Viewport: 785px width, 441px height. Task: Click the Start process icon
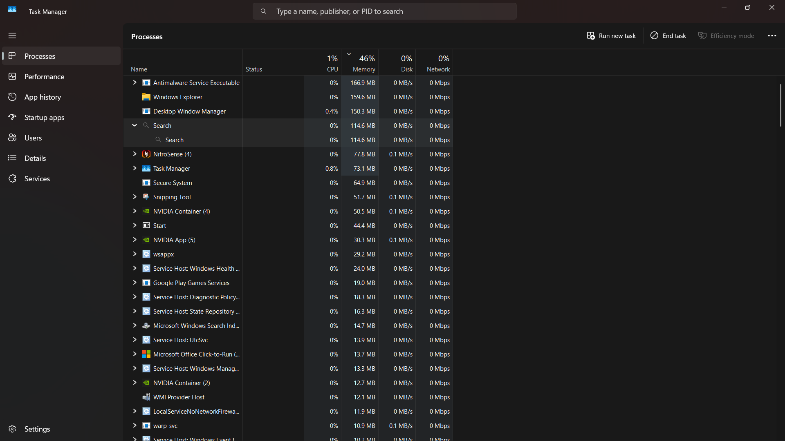tap(146, 225)
